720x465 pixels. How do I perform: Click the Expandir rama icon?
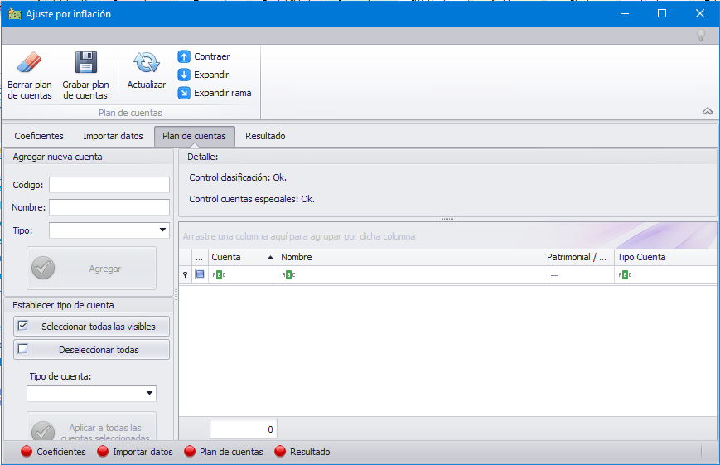pos(185,93)
